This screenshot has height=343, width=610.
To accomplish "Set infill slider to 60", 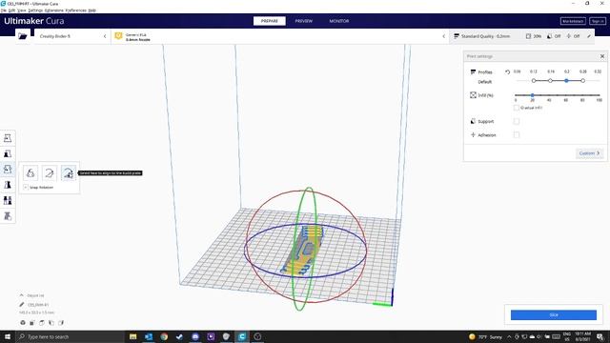I will [x=565, y=95].
